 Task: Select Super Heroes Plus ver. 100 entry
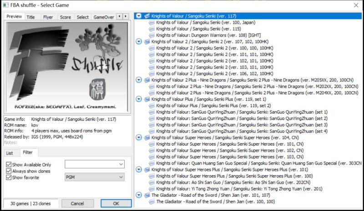[234, 176]
